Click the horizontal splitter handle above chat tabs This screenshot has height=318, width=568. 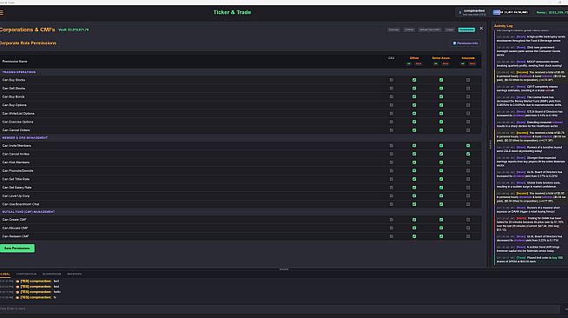pyautogui.click(x=284, y=269)
